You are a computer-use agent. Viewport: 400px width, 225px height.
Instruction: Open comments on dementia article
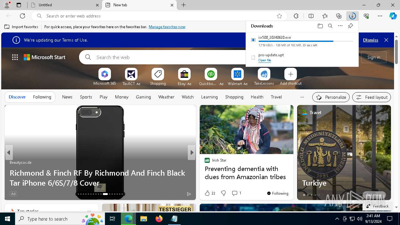click(x=237, y=193)
